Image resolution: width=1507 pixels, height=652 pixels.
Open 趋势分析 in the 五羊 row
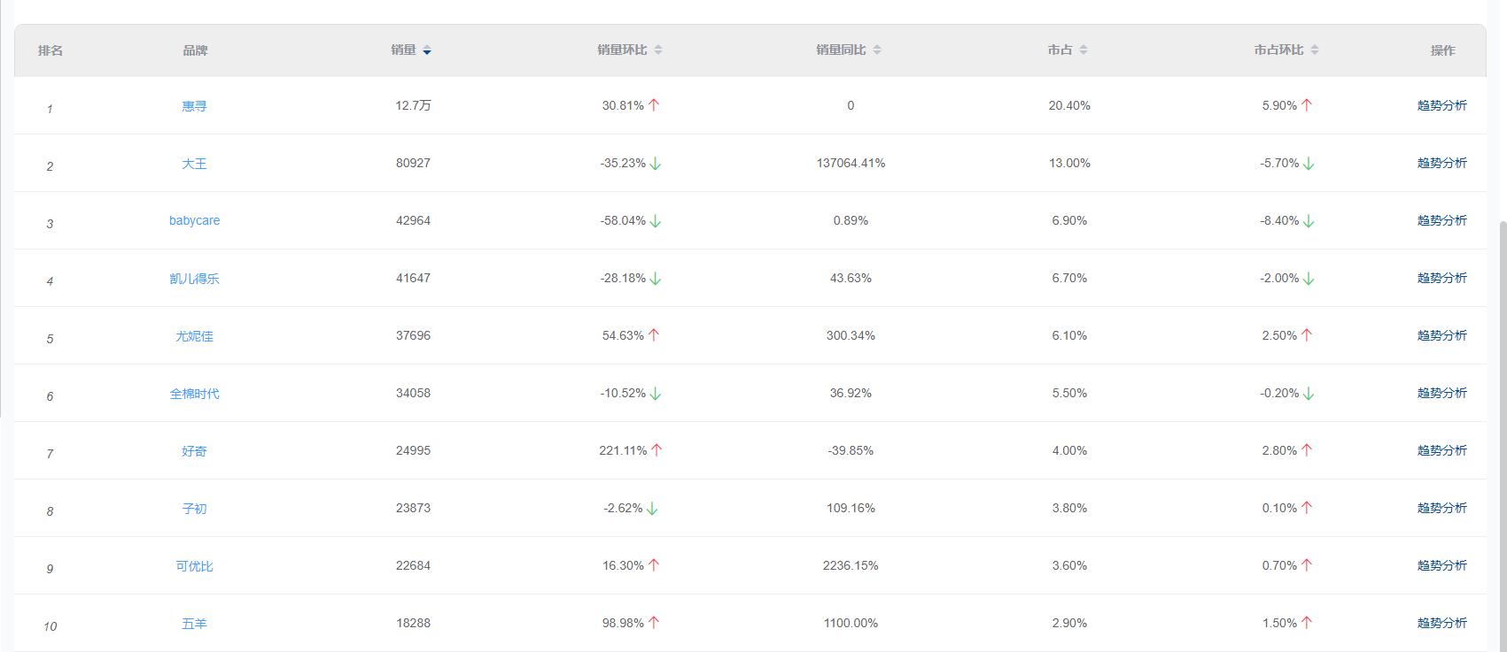point(1441,623)
